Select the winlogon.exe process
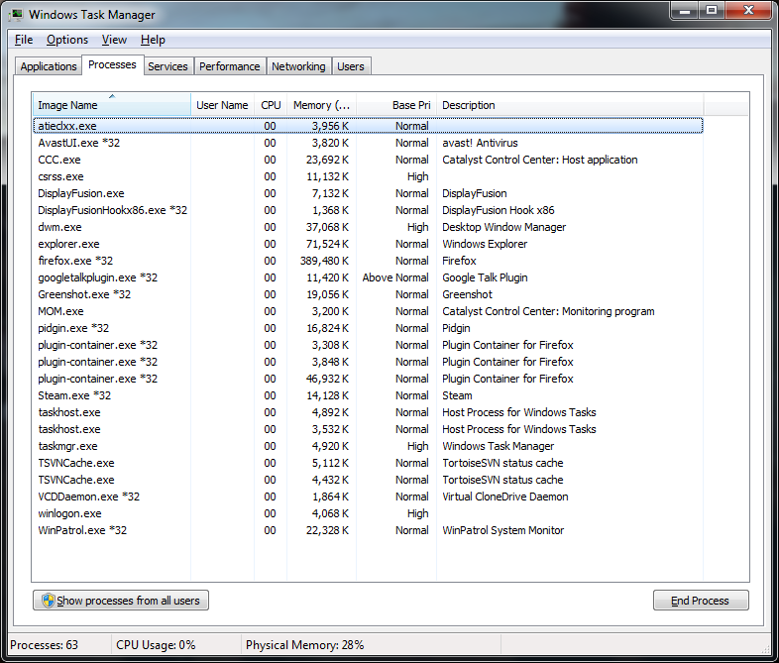The width and height of the screenshot is (779, 663). pyautogui.click(x=368, y=514)
